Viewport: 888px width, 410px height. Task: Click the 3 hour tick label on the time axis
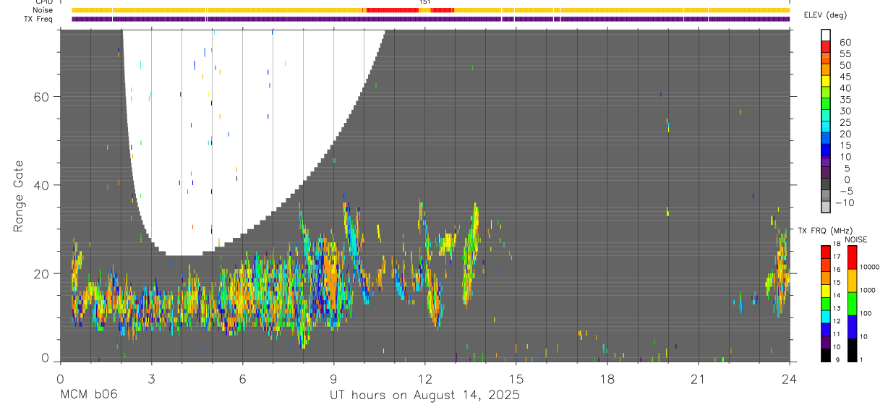tap(150, 379)
